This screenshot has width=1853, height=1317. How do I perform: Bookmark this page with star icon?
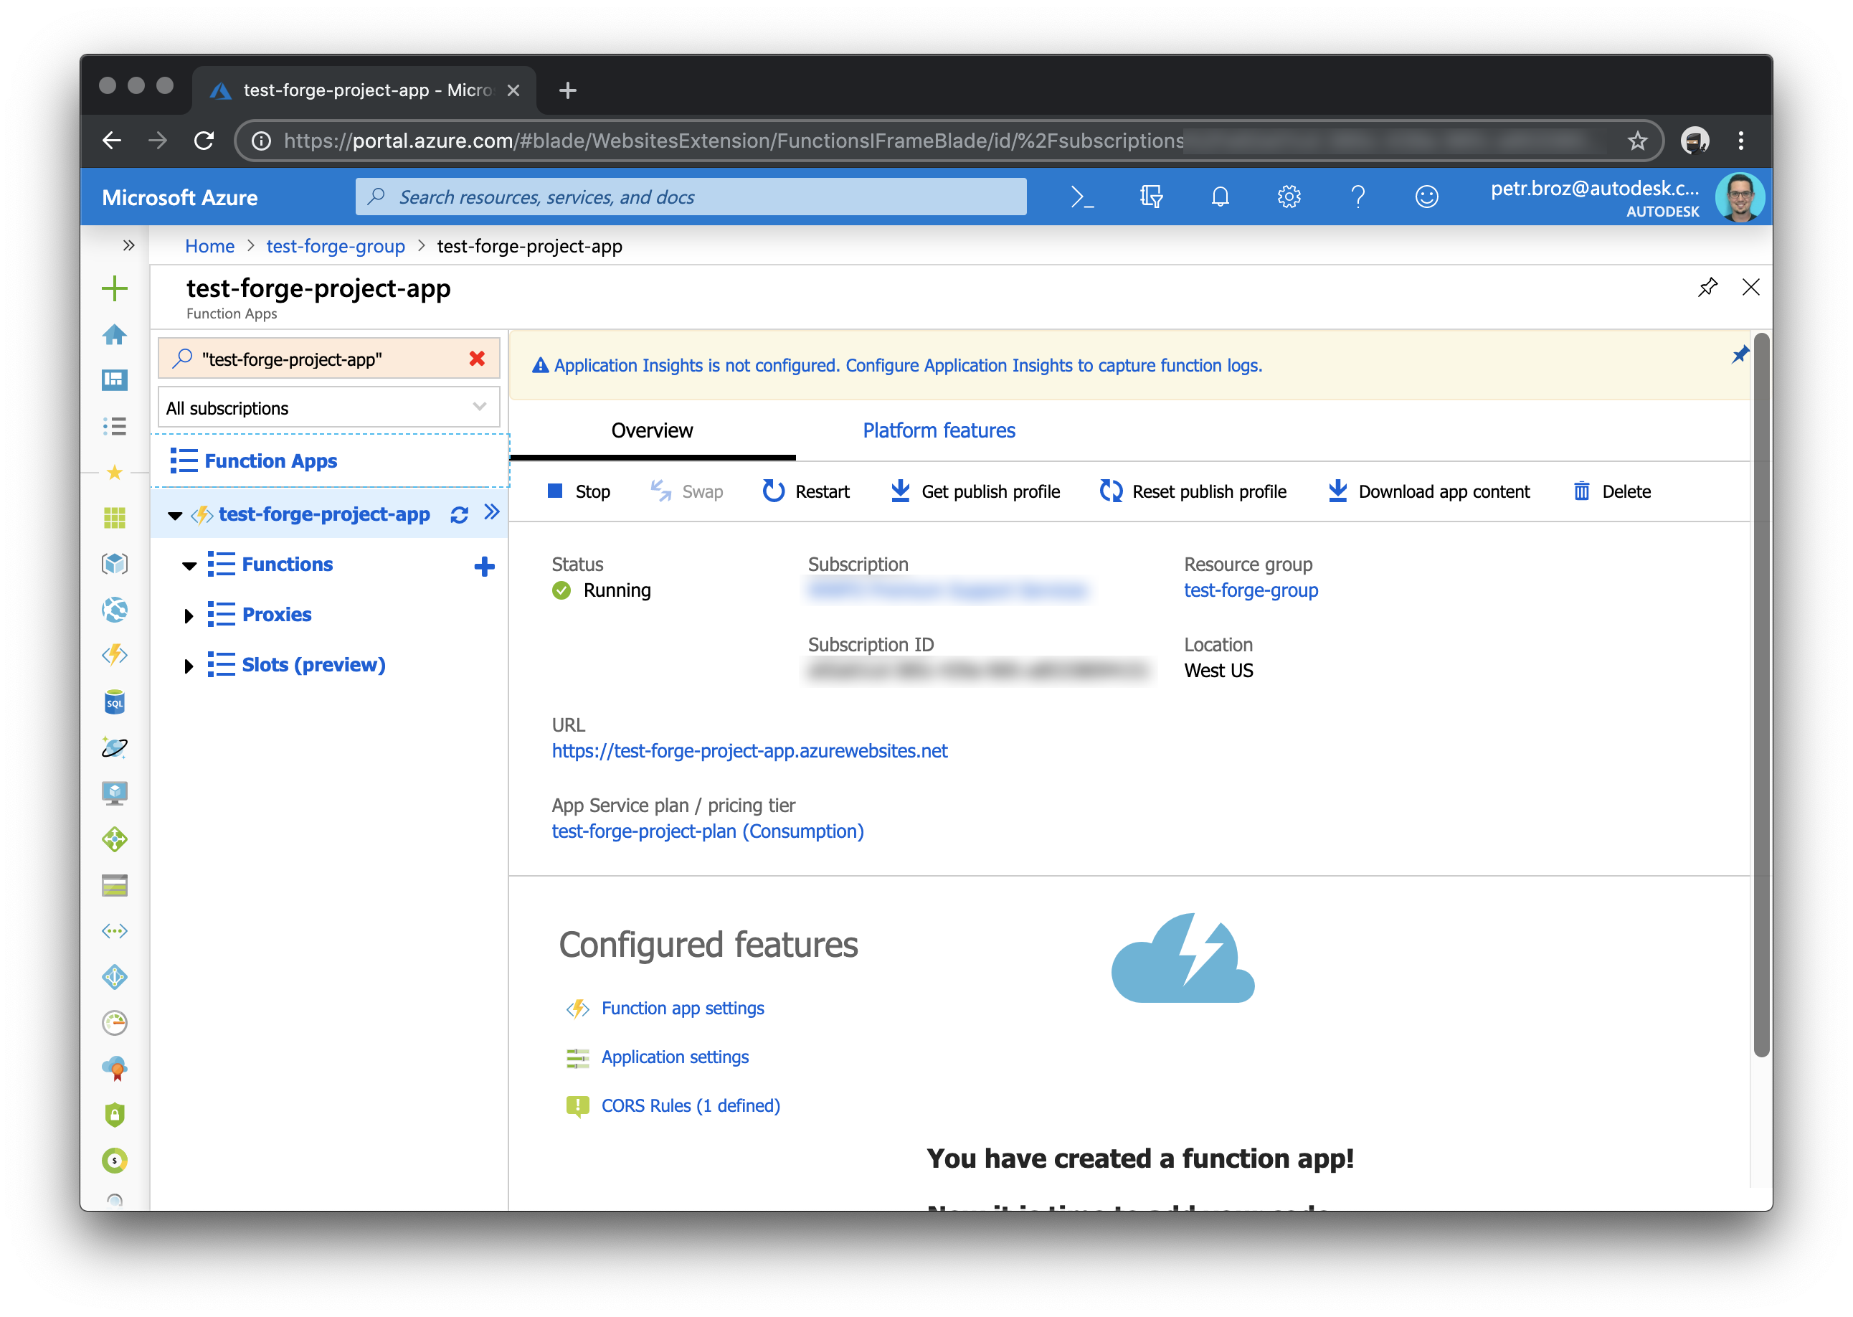(1636, 141)
